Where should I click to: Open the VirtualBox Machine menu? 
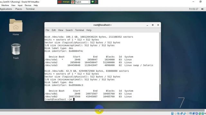point(5,5)
